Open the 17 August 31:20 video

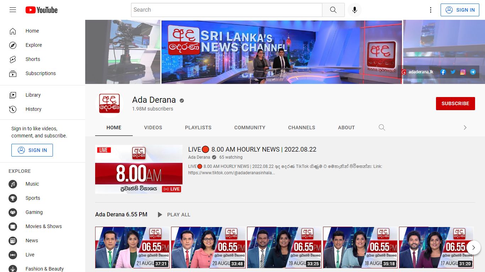click(x=436, y=248)
